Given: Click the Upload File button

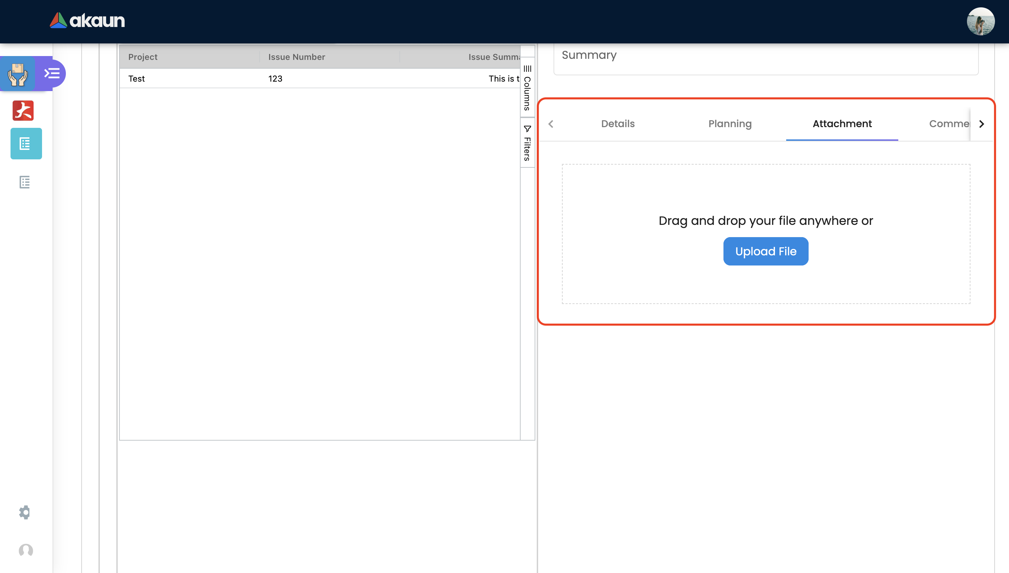Looking at the screenshot, I should coord(766,251).
